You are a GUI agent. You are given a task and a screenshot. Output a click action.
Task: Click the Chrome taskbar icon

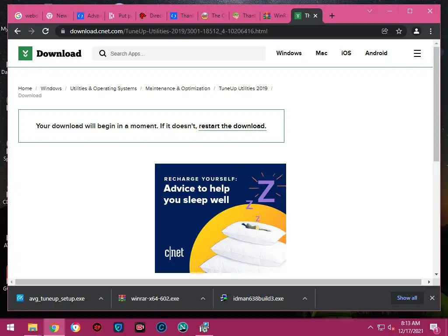click(54, 327)
